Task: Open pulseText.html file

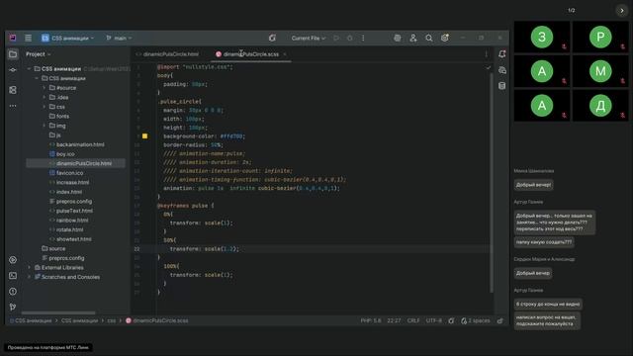Action: click(x=74, y=211)
